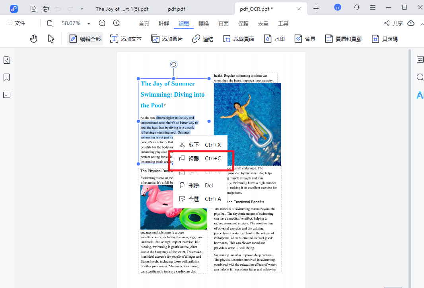Image resolution: width=424 pixels, height=288 pixels.
Task: Zoom in with plus magnifier
Action: click(117, 23)
